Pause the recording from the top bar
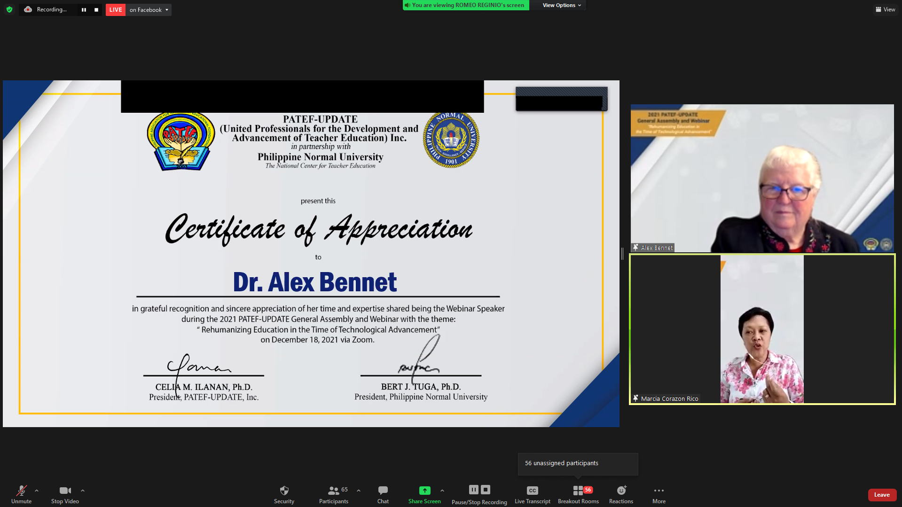 tap(84, 10)
